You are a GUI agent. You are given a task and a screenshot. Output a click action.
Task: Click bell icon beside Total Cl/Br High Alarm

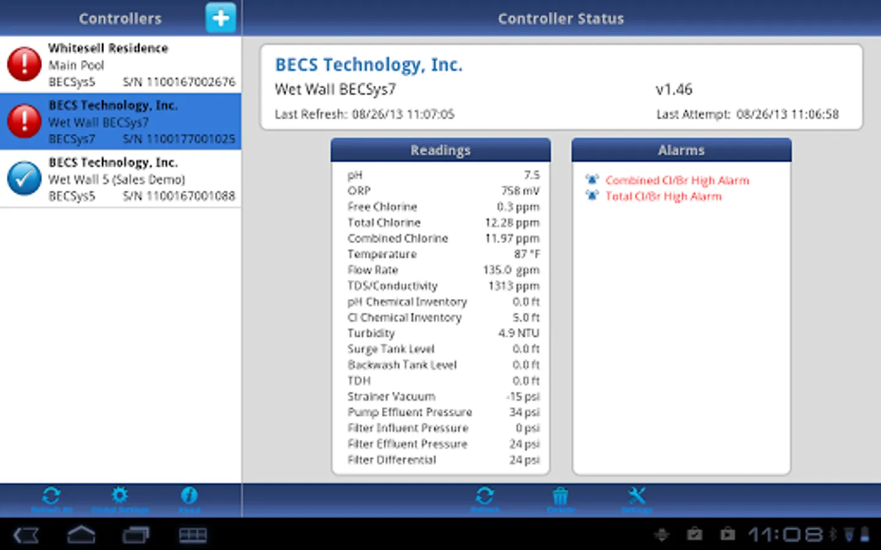[x=592, y=196]
